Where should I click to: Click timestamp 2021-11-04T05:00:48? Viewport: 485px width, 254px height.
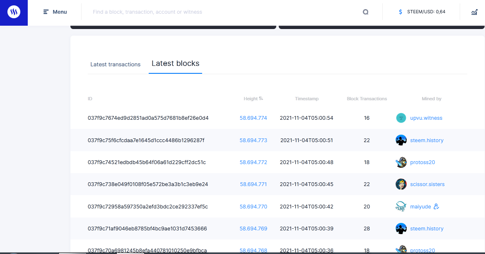click(306, 162)
